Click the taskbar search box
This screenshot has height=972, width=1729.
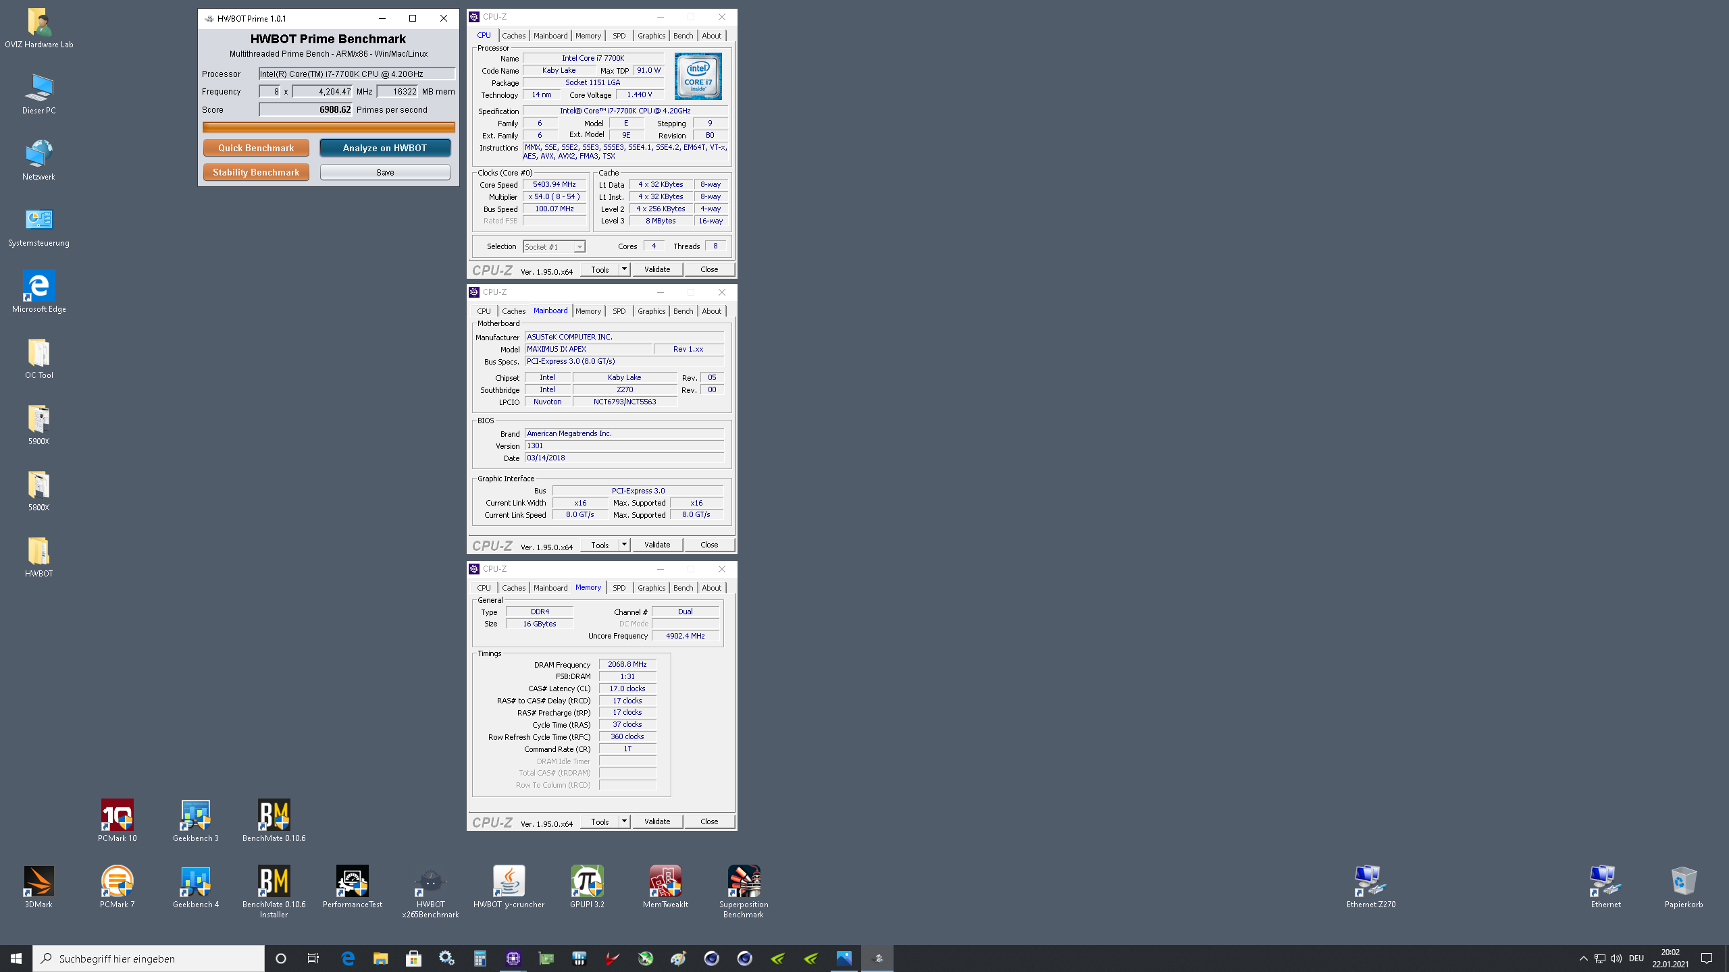pos(149,958)
